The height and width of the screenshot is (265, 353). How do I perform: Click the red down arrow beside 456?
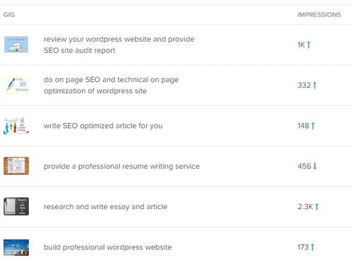click(x=315, y=166)
